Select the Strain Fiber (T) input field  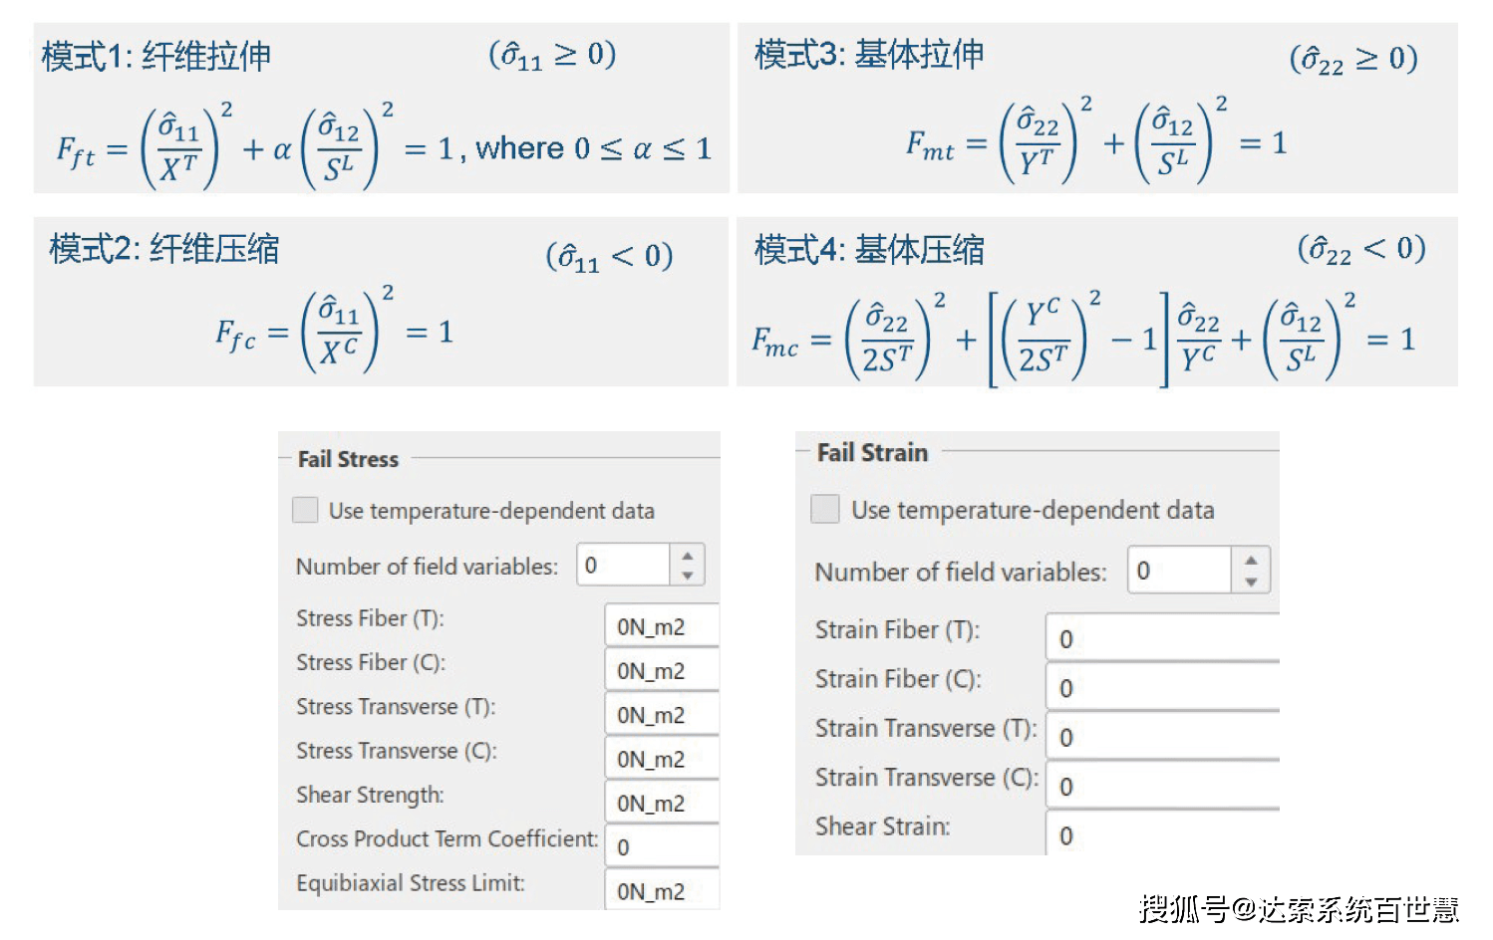[x=1162, y=638]
